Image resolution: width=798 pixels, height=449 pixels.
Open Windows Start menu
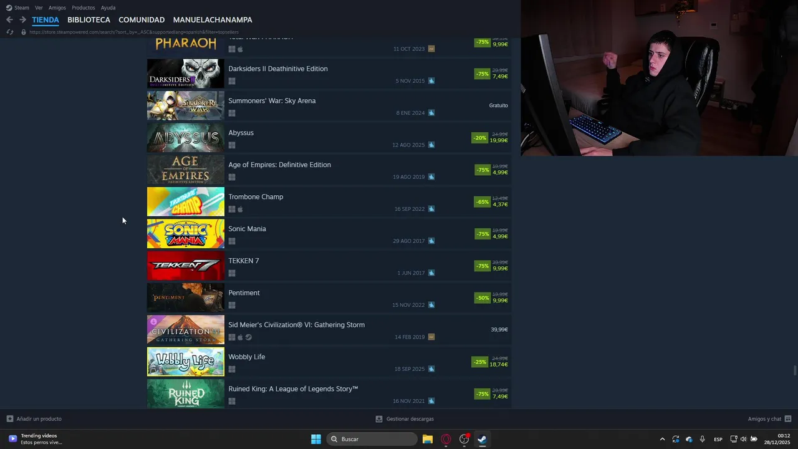coord(316,439)
